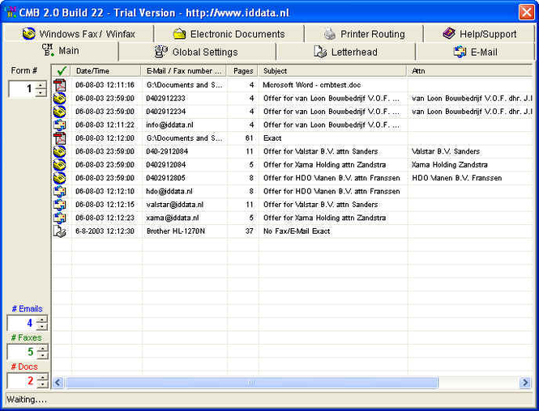Click the horizontal scrollbar right arrow
Viewport: 539px width, 411px height.
[x=525, y=382]
